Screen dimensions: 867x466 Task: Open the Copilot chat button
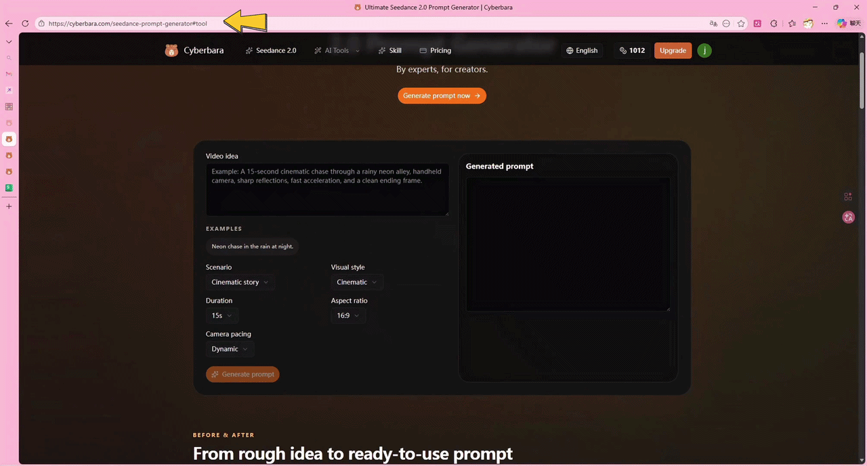[847, 23]
